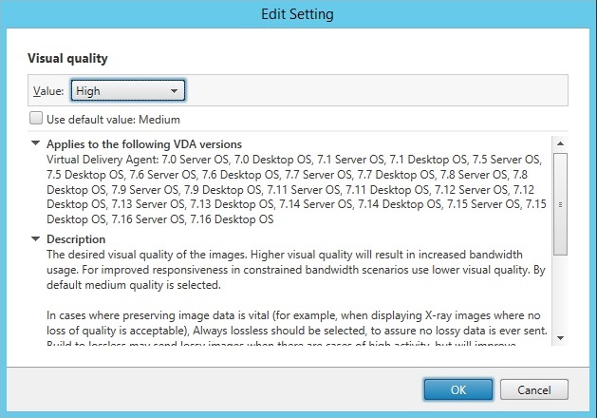Click scrollbar track below the thumb
The height and width of the screenshot is (418, 597).
[560, 294]
